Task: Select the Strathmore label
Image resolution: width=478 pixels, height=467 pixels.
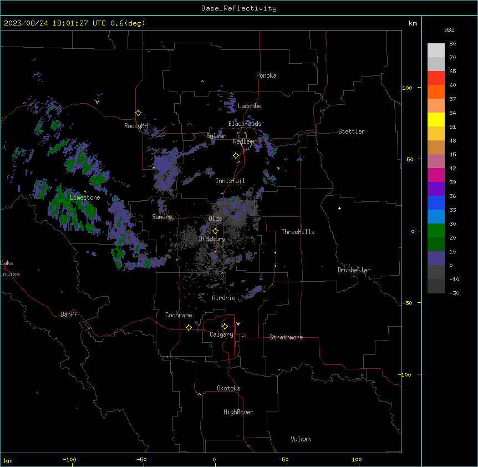Action: pos(286,337)
